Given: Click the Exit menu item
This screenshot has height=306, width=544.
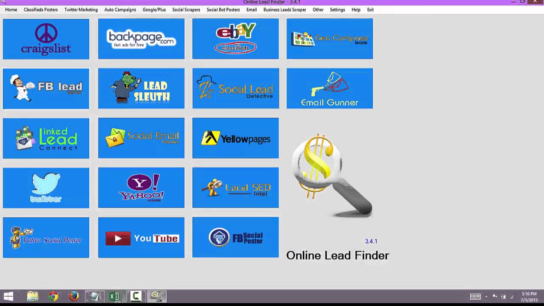Looking at the screenshot, I should pos(371,10).
